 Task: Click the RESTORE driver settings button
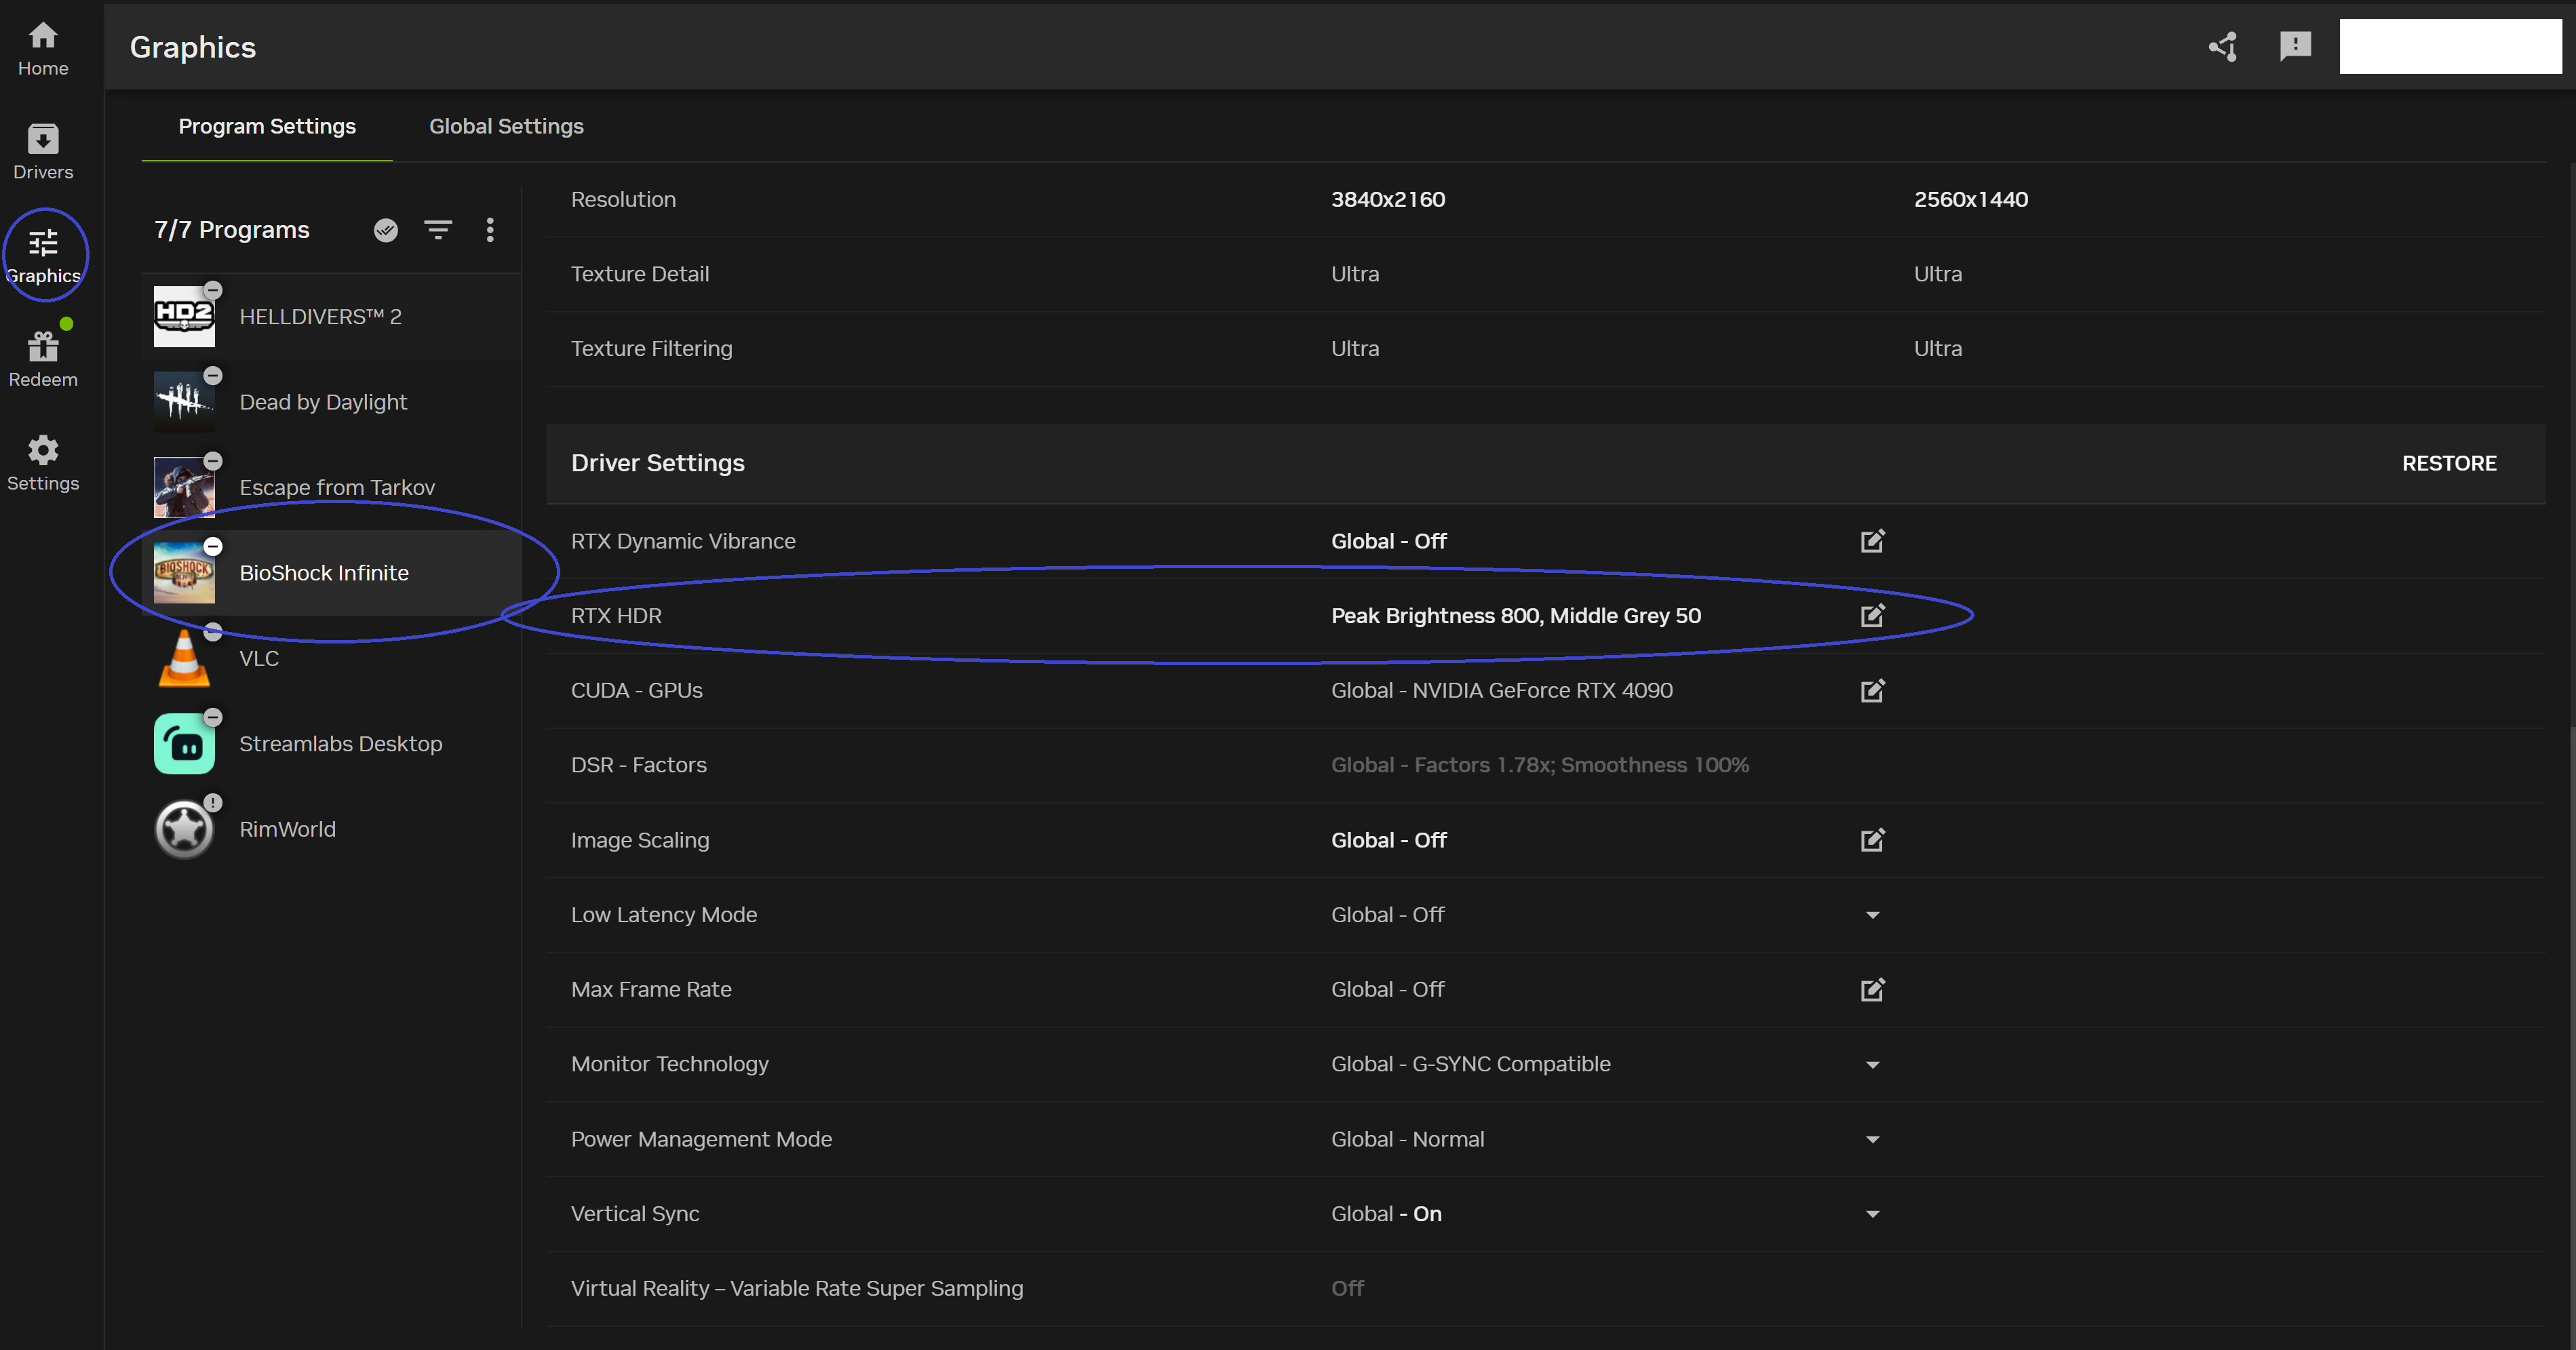[x=2449, y=463]
